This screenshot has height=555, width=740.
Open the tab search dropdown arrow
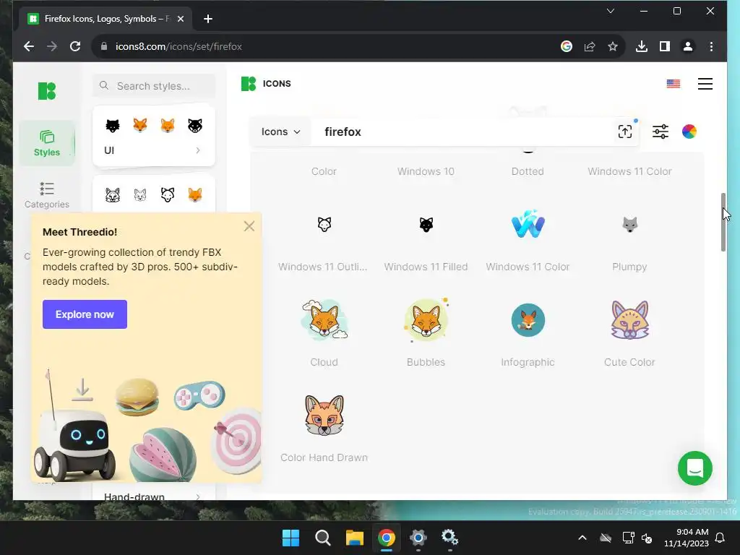[610, 11]
